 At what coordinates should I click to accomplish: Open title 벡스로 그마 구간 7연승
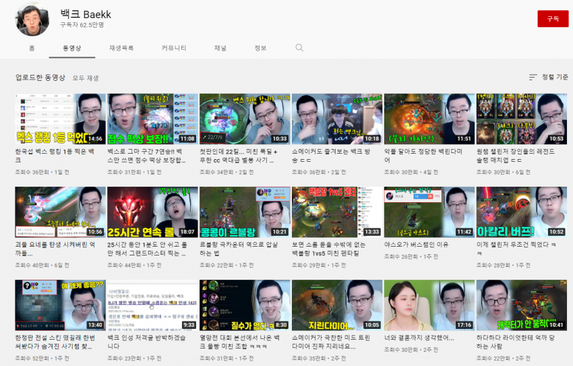tap(146, 156)
